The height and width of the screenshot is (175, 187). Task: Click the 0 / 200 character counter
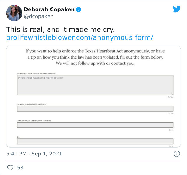click(170, 114)
